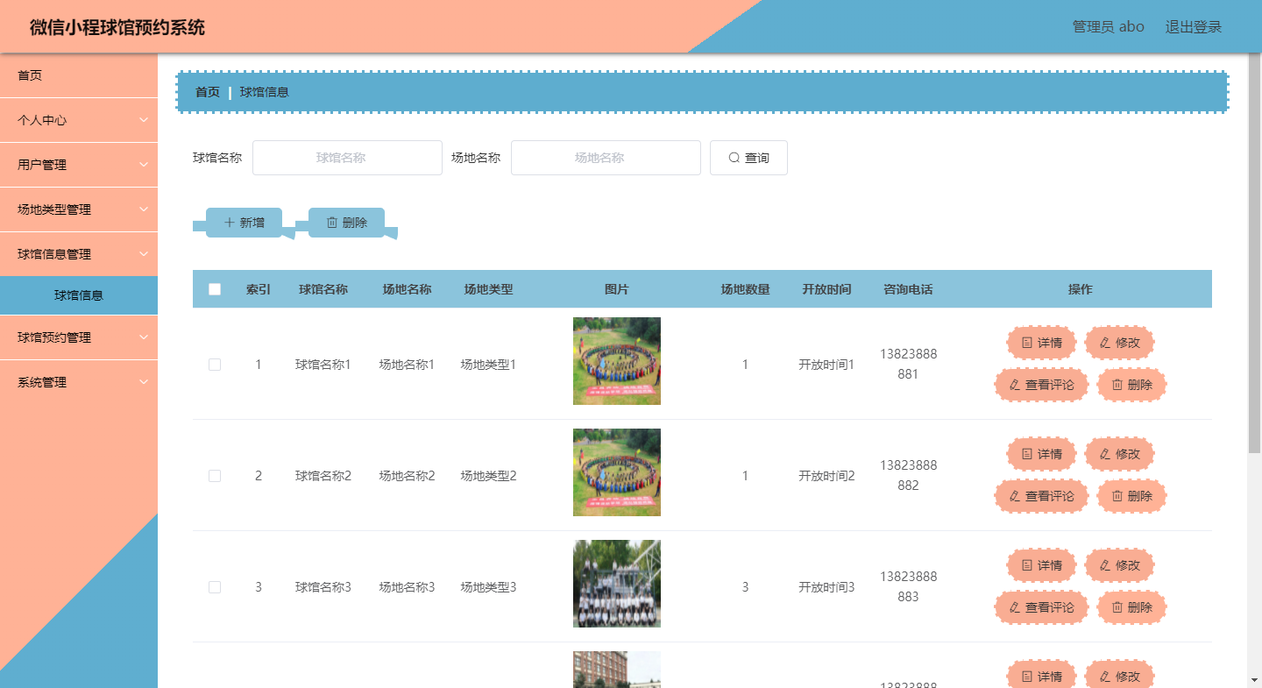Click the cell 场地名称2
This screenshot has height=688, width=1262.
pyautogui.click(x=407, y=476)
